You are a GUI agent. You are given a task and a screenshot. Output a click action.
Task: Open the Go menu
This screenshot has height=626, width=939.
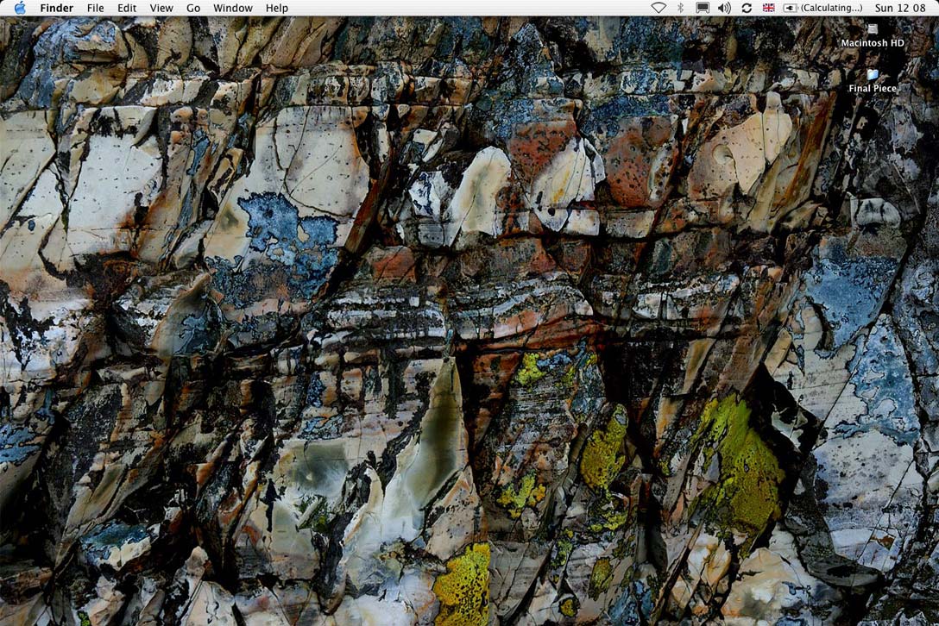tap(193, 8)
